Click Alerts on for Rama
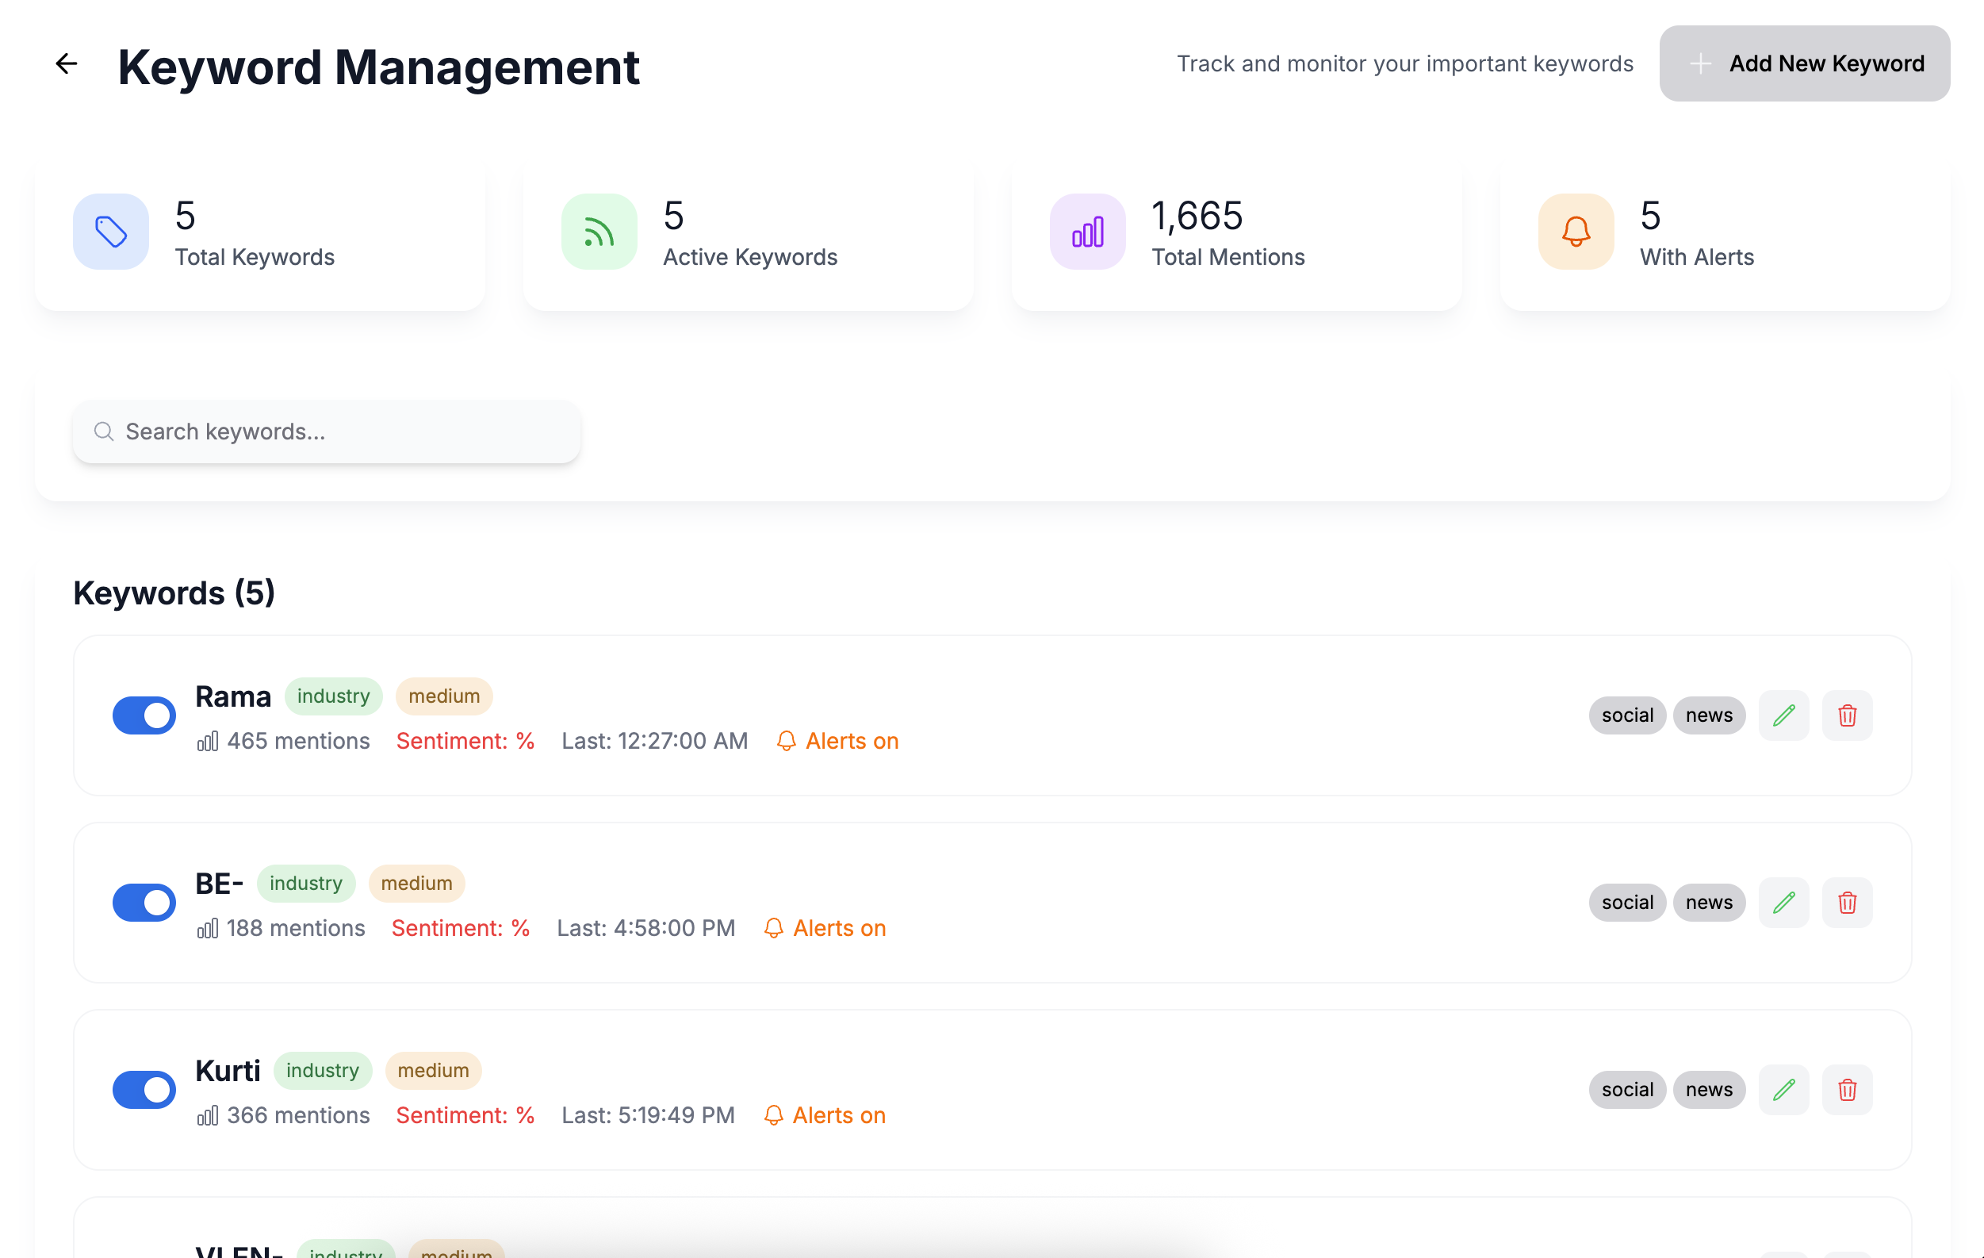Screen dimensions: 1984x1258 837,740
